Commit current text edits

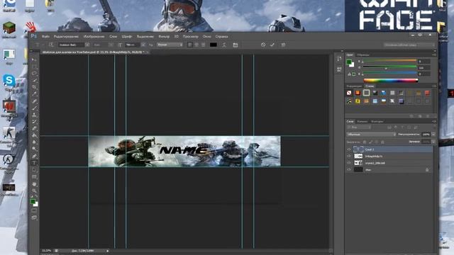coord(272,45)
